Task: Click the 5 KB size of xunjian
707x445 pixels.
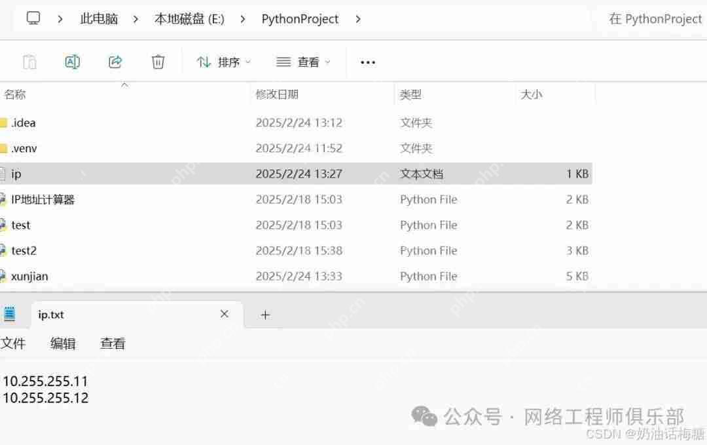Action: click(577, 276)
